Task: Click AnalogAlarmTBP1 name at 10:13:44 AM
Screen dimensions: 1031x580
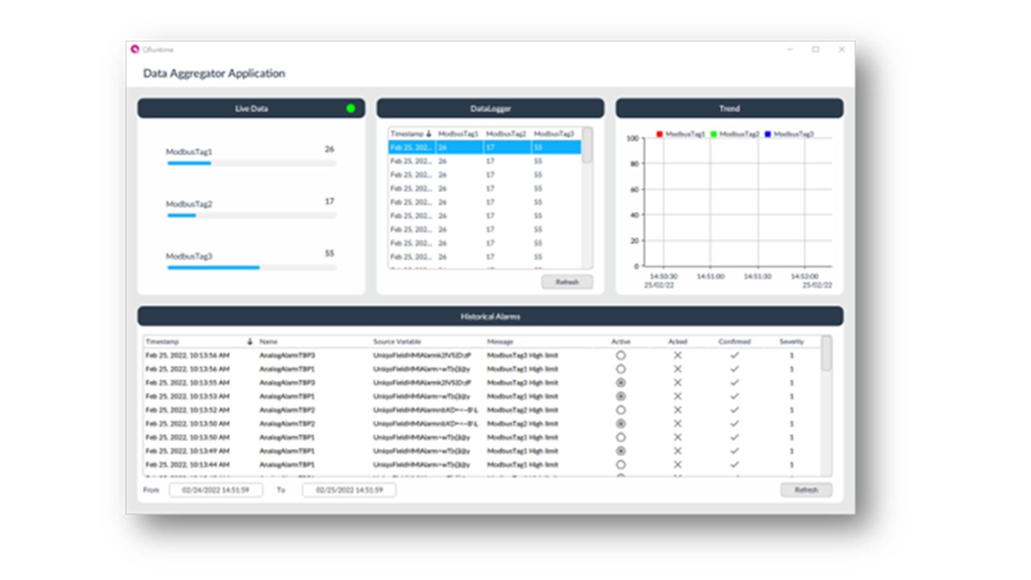Action: click(287, 464)
